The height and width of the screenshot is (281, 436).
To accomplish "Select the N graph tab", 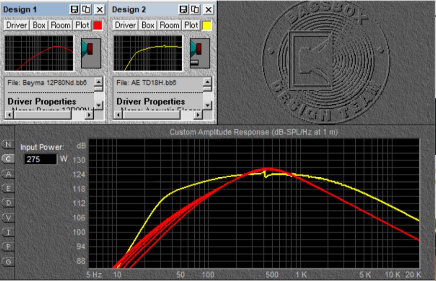I will [x=8, y=145].
